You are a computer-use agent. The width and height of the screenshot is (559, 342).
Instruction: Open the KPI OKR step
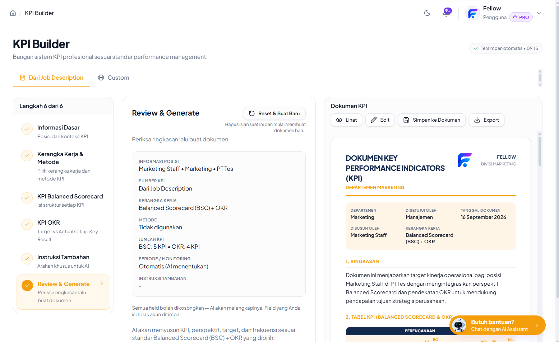(63, 231)
